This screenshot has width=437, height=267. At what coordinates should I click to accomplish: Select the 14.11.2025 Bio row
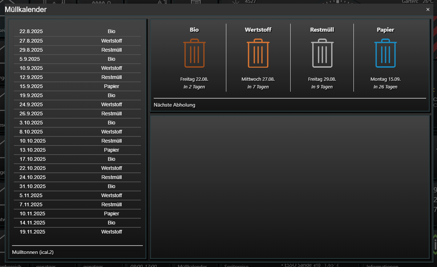(x=77, y=223)
